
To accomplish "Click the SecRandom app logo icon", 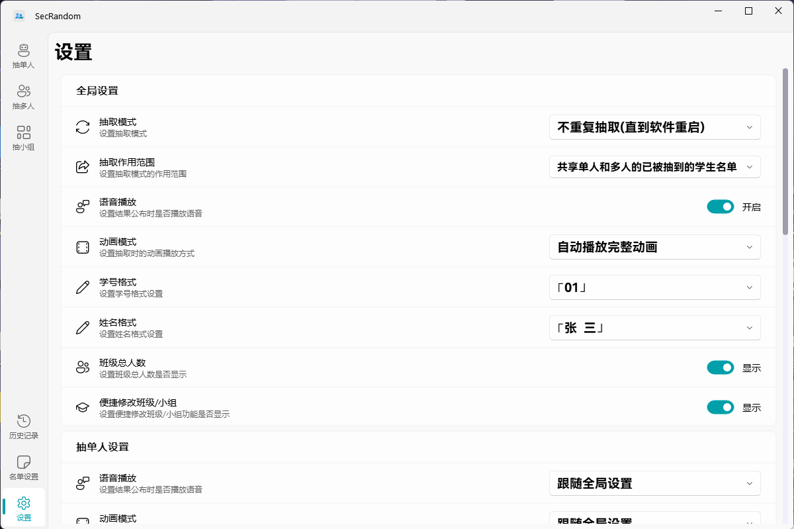I will (x=19, y=16).
